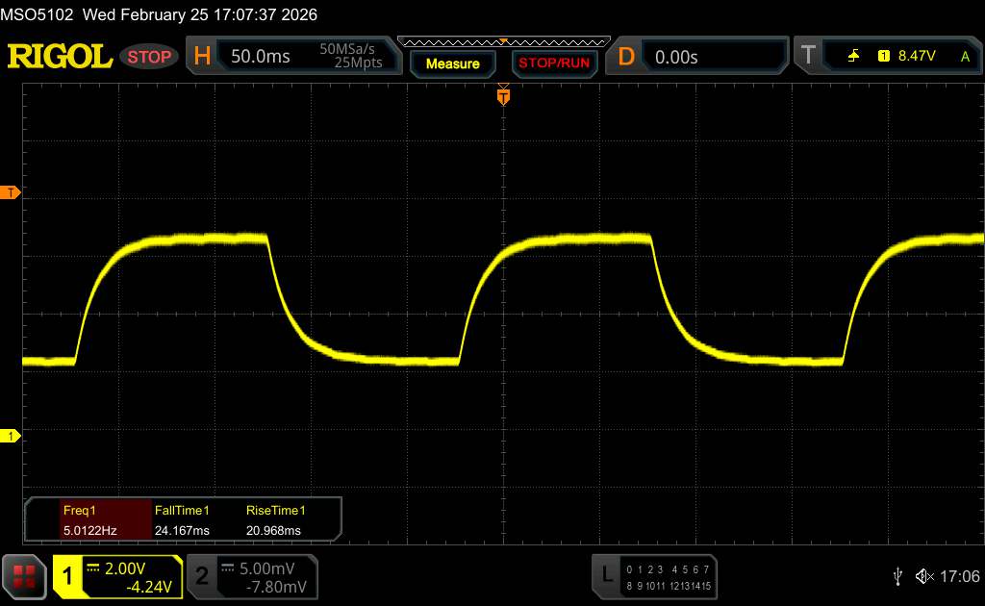
Task: Select the trigger level T marker
Action: 11,193
